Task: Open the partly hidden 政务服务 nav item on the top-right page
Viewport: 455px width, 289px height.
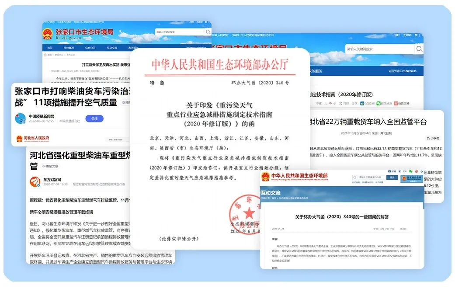Action: [x=316, y=71]
